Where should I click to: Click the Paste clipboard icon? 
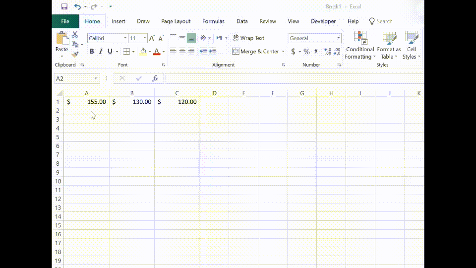coord(62,38)
